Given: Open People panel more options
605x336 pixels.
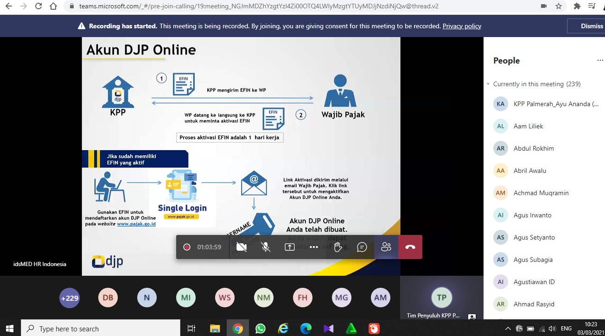Looking at the screenshot, I should coord(600,61).
